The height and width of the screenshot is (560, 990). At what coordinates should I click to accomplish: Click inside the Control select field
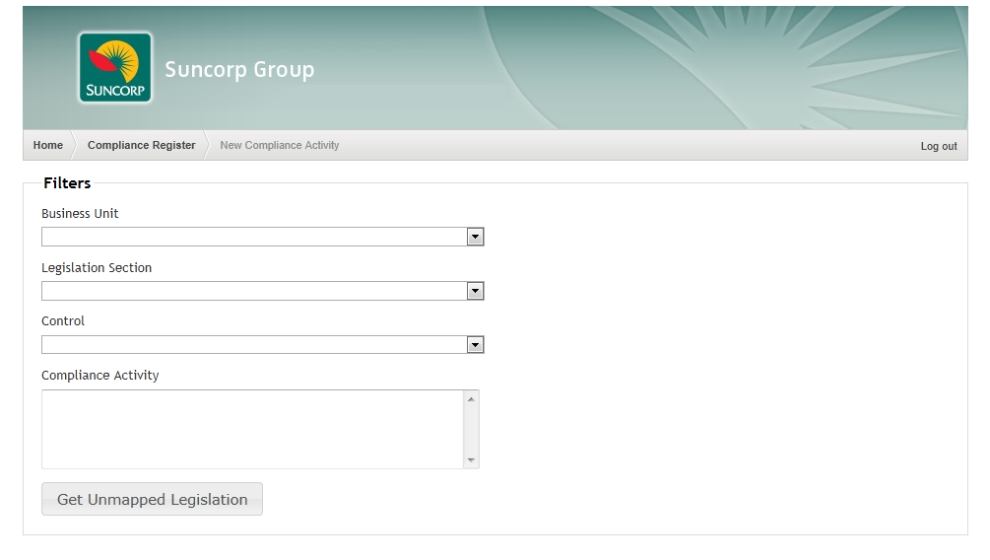pos(253,345)
